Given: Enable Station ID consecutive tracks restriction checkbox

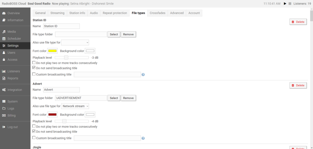Looking at the screenshot, I should click(34, 63).
